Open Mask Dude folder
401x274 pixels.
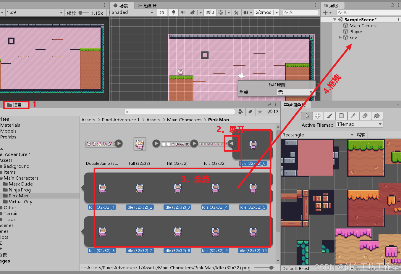coord(20,184)
